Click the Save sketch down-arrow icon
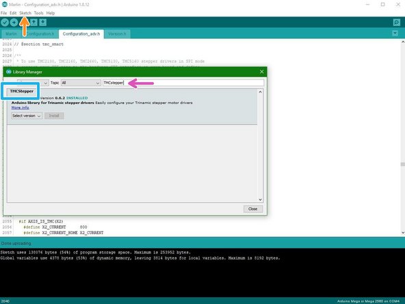The height and width of the screenshot is (304, 405). coord(43,23)
